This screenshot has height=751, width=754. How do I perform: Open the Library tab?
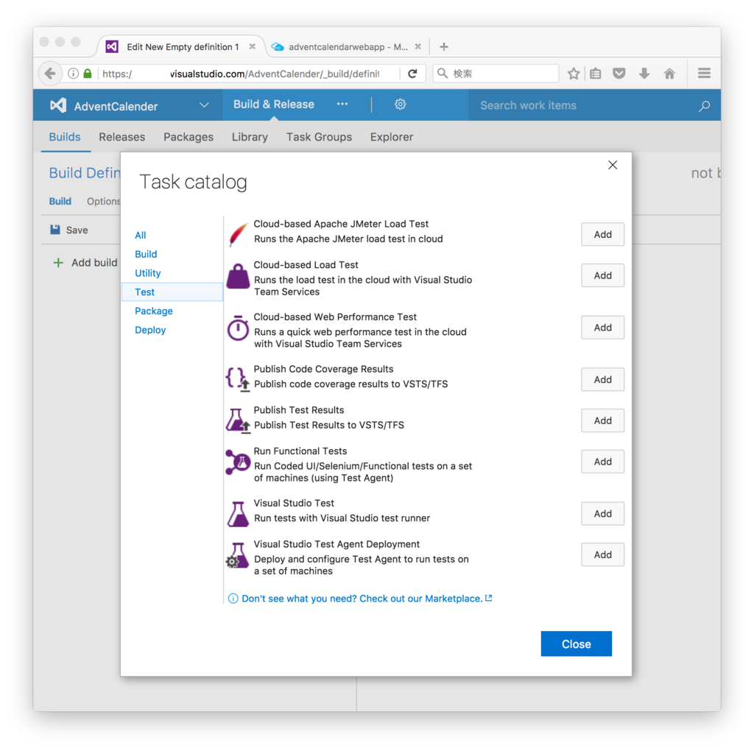[x=250, y=137]
